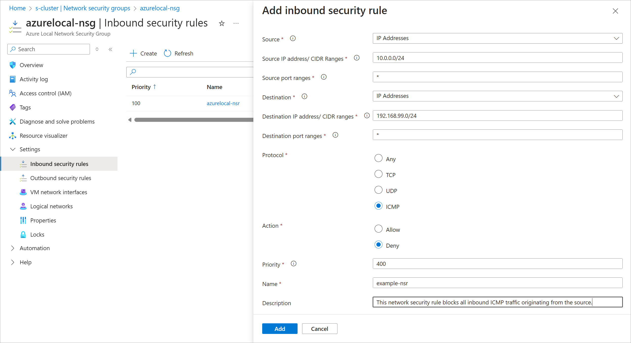The image size is (631, 343).
Task: Click the Add button
Action: pos(280,329)
